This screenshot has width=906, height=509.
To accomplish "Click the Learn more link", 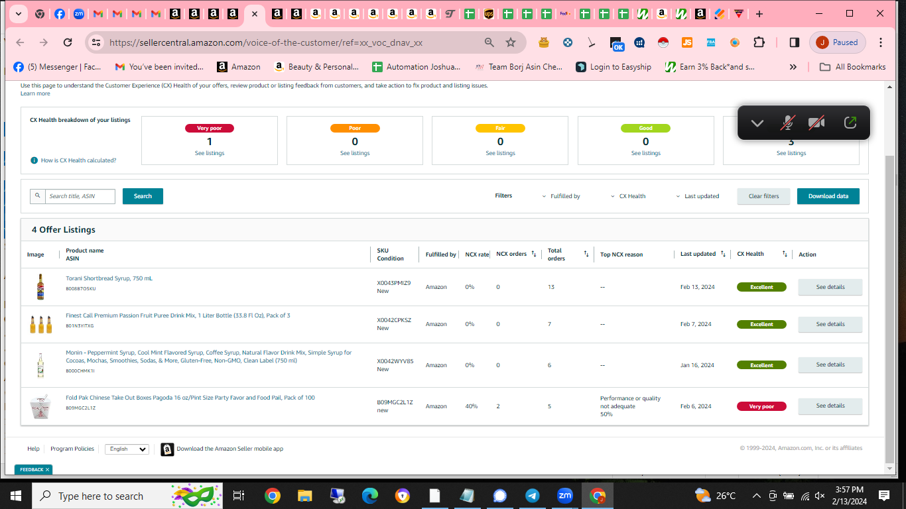I will [35, 93].
